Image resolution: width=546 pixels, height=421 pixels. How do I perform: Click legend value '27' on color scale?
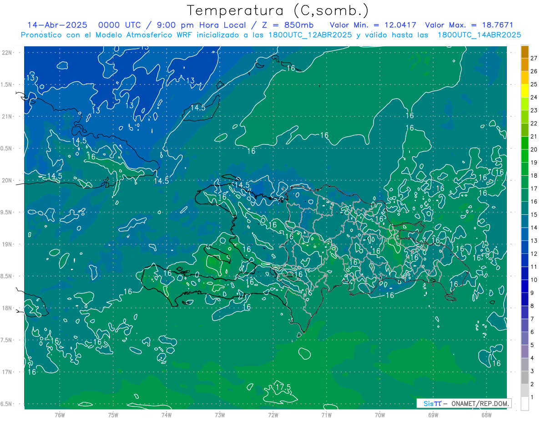point(534,58)
